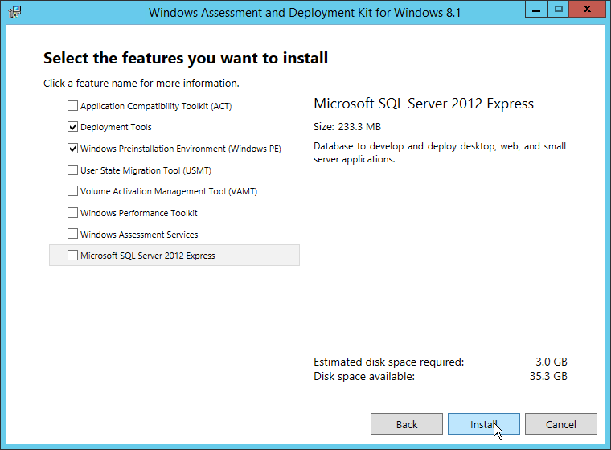Viewport: 611px width, 450px height.
Task: Select the Application Compatibility Toolkit (ACT) feature name
Action: 156,106
